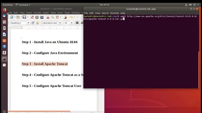This screenshot has height=113, width=202.
Task: Click Show Applications grid icon
Action: (4, 112)
